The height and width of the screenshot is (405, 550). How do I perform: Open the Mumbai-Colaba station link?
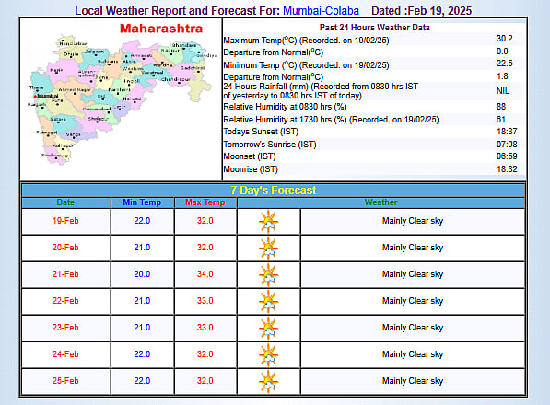tap(321, 11)
